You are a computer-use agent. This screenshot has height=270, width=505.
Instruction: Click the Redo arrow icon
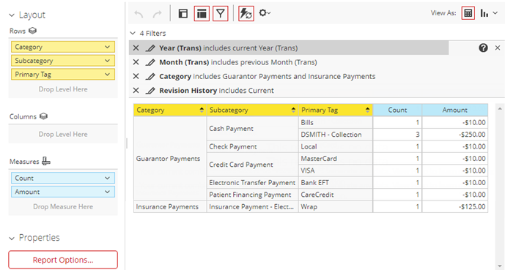pos(158,14)
